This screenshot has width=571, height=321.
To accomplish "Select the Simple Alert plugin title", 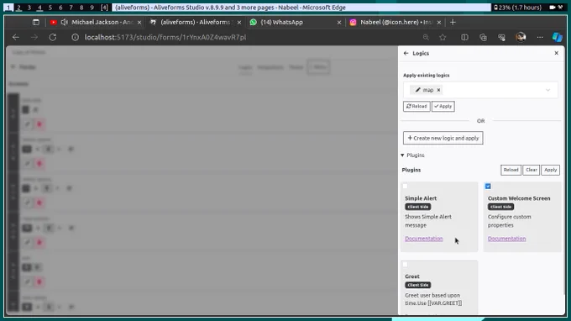I will 421,198.
